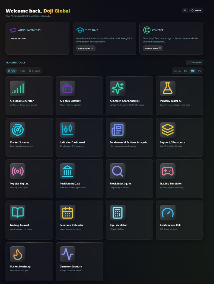Image resolution: width=214 pixels, height=284 pixels.
Task: Click 'High-impact economic events' subtitle
Action: [x=123, y=146]
